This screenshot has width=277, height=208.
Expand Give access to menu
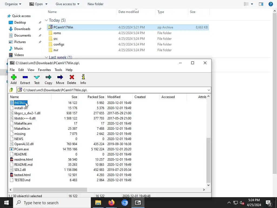[67, 4]
